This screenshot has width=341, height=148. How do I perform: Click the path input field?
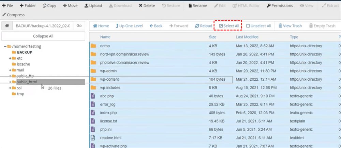coord(43,26)
